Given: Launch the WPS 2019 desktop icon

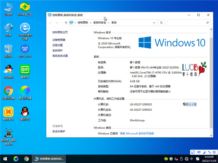Looking at the screenshot, I should 25,51.
